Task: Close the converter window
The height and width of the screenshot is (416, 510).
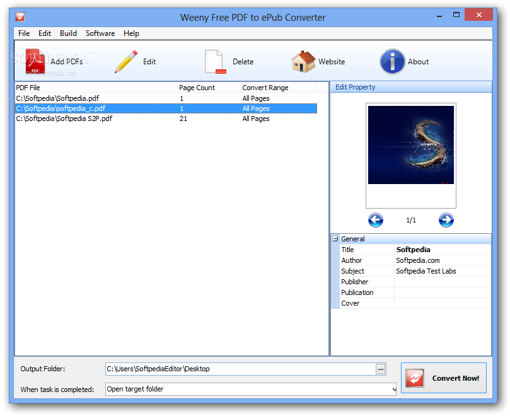Action: point(478,14)
